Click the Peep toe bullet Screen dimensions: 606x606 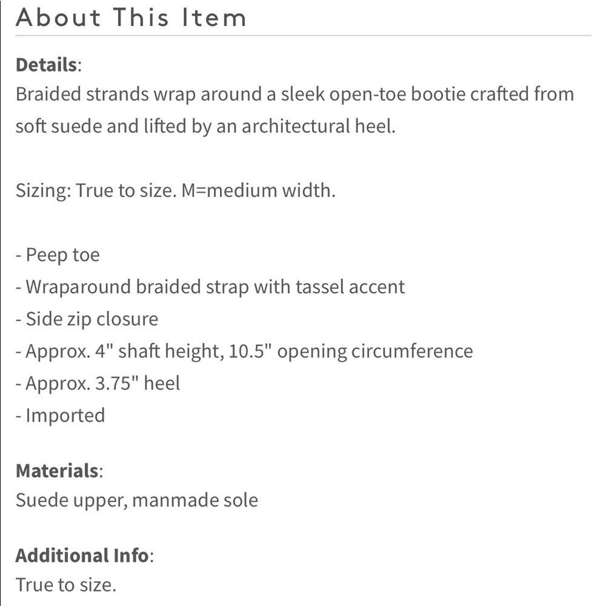pyautogui.click(x=58, y=255)
